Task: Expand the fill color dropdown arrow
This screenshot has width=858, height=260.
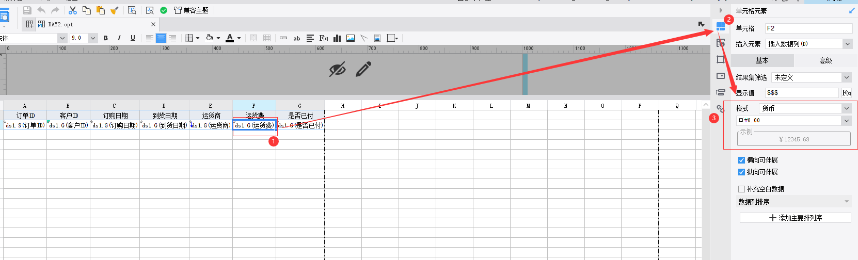Action: pyautogui.click(x=218, y=38)
